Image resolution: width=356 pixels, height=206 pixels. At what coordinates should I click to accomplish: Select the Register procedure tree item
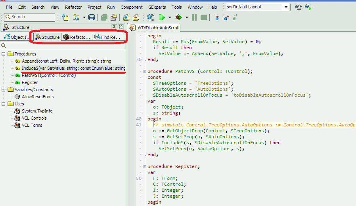point(30,82)
